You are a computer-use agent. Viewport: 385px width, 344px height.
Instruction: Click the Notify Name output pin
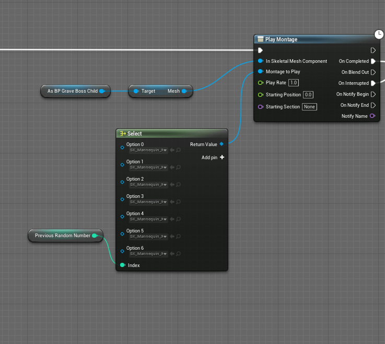click(372, 116)
